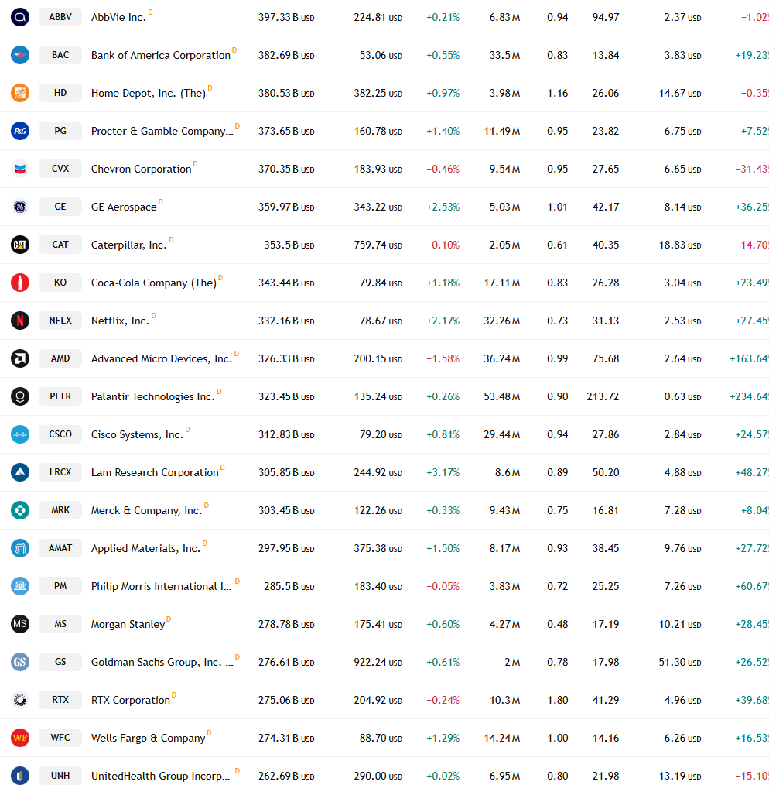Open the UNH ticker badge
Viewport: 769px width, 792px height.
click(x=60, y=776)
